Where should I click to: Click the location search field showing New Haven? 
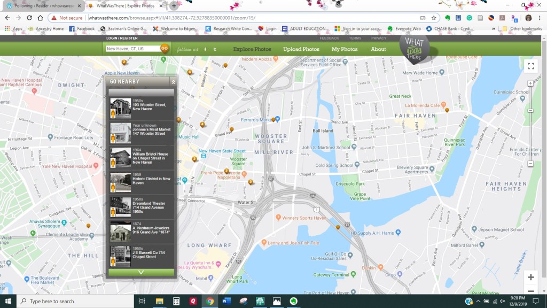(x=132, y=49)
